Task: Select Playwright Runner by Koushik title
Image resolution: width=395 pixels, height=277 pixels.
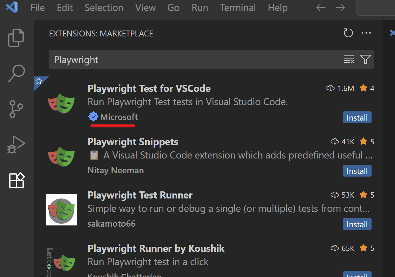Action: pos(156,248)
